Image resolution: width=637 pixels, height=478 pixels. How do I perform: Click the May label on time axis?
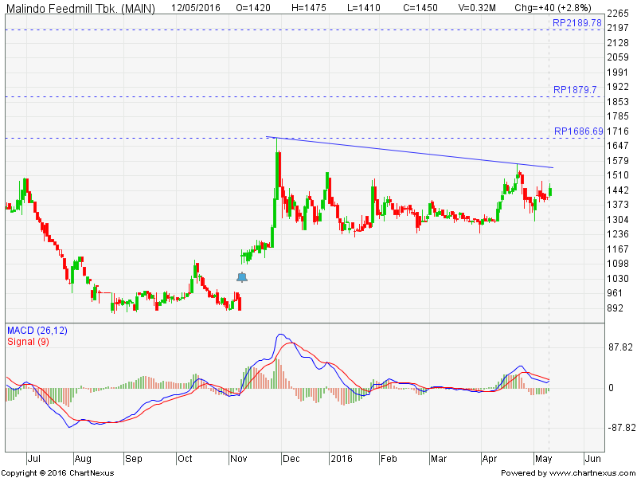[544, 459]
